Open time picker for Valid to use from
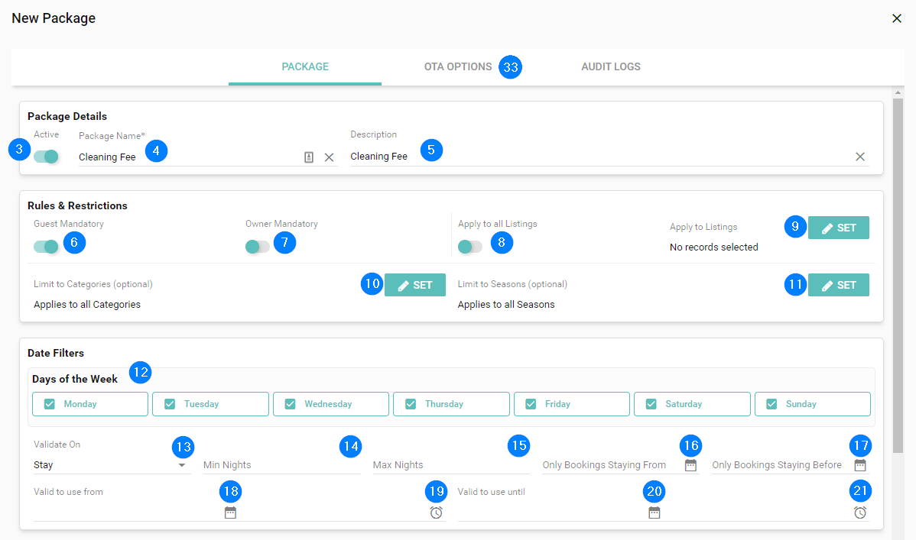Screen dimensions: 916x540 pos(436,513)
